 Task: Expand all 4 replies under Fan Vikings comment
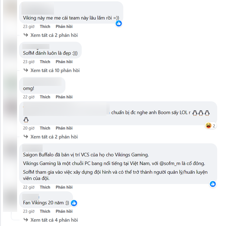(54, 220)
